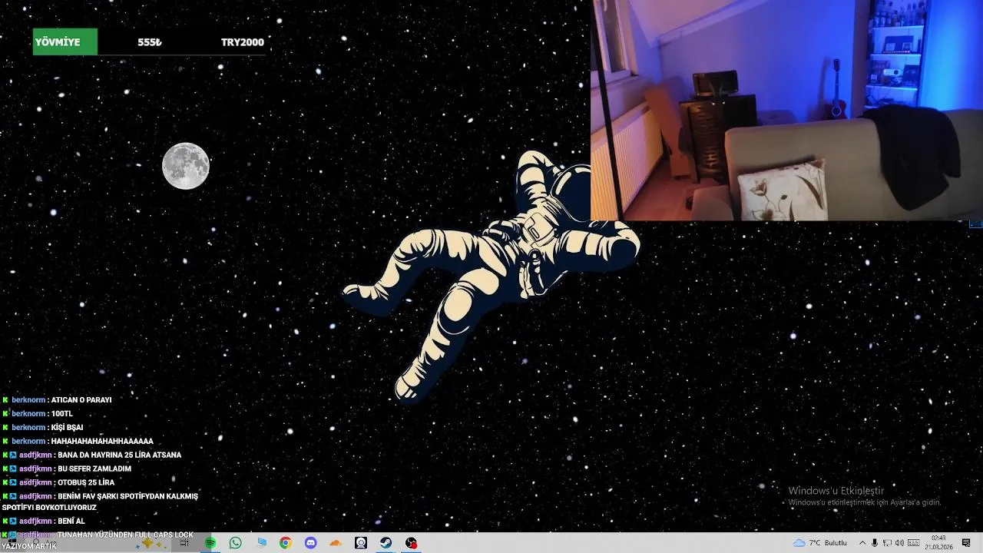Open the clock showing 02:43
Screen dimensions: 983x553
[938, 543]
